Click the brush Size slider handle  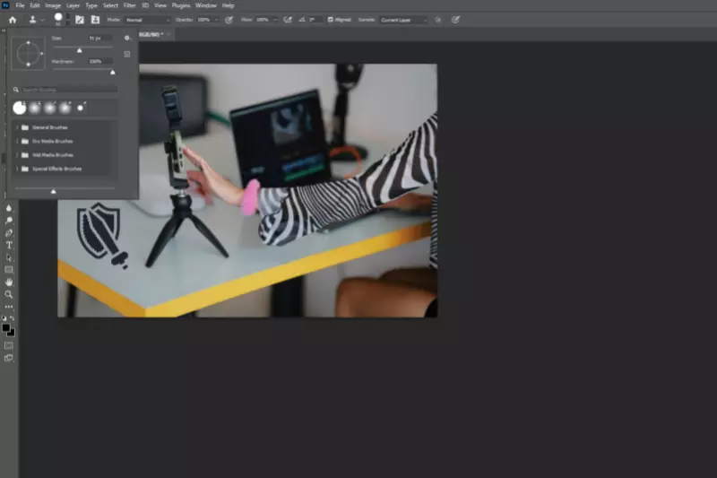point(79,50)
